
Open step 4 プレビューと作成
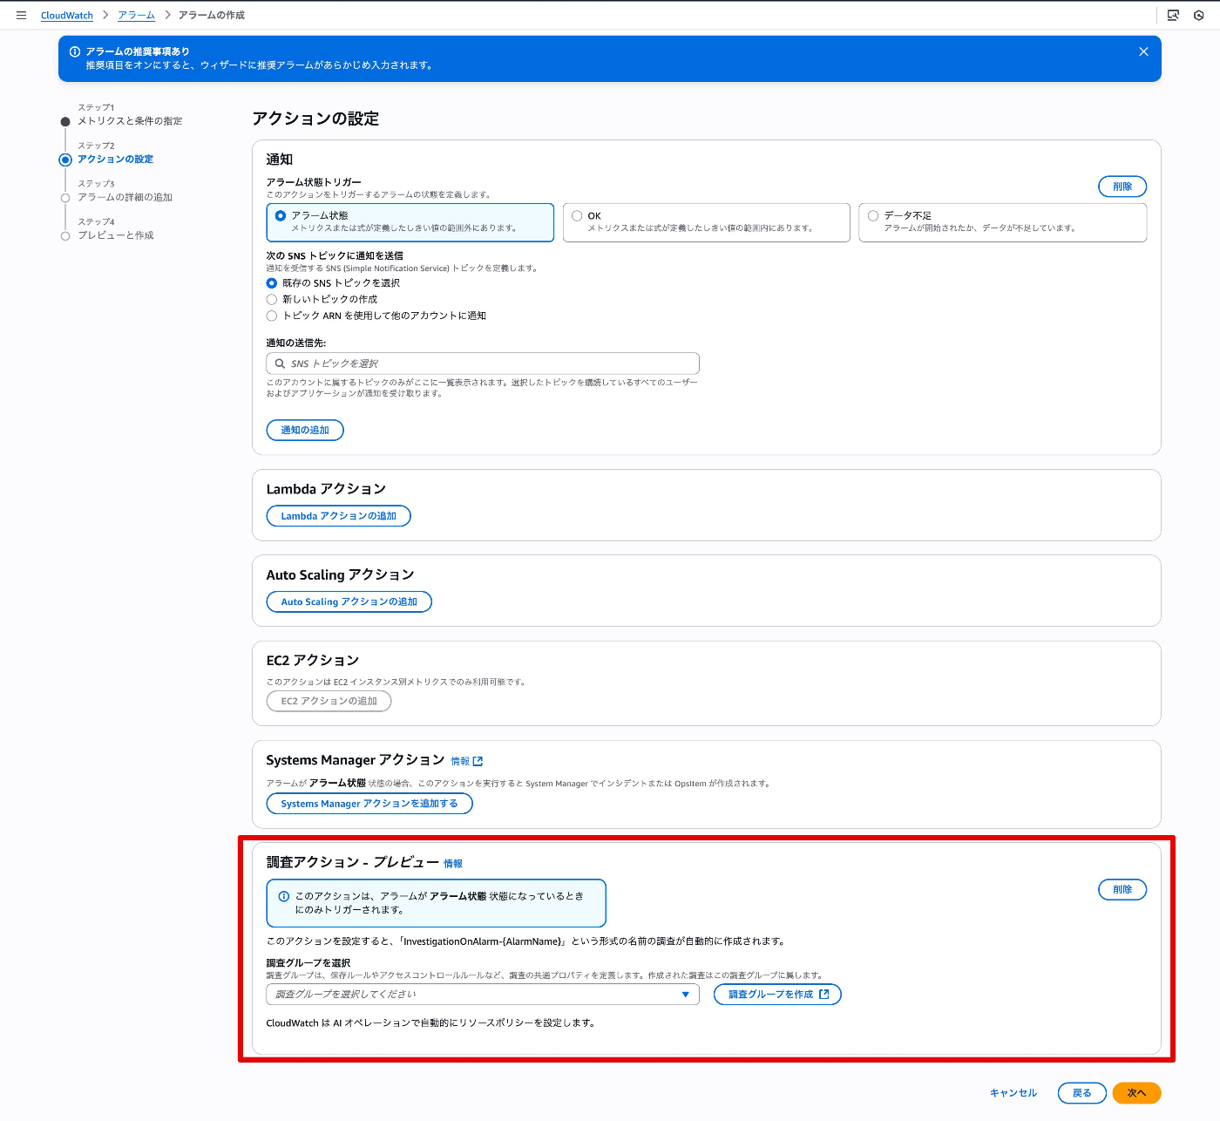115,235
